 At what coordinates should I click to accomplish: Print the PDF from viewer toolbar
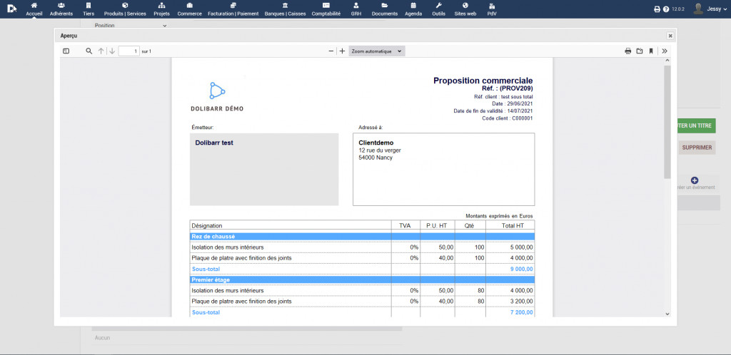[628, 51]
